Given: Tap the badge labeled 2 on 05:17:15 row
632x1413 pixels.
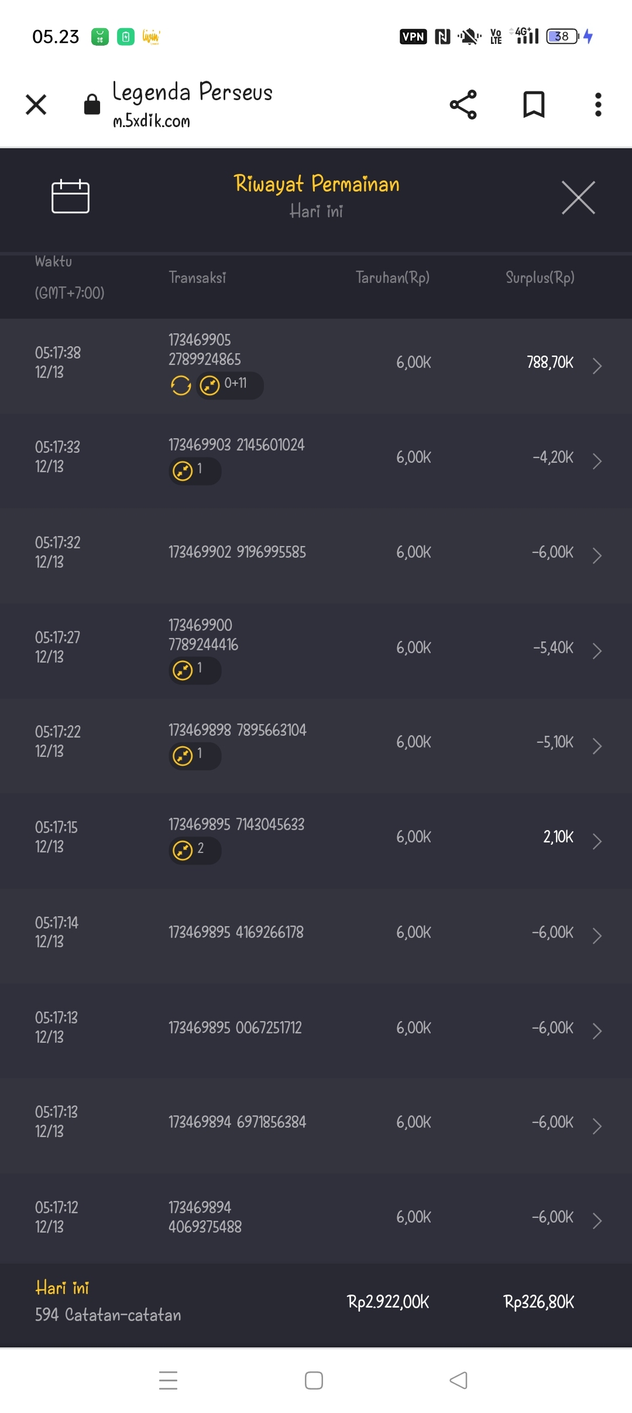Looking at the screenshot, I should pos(195,850).
